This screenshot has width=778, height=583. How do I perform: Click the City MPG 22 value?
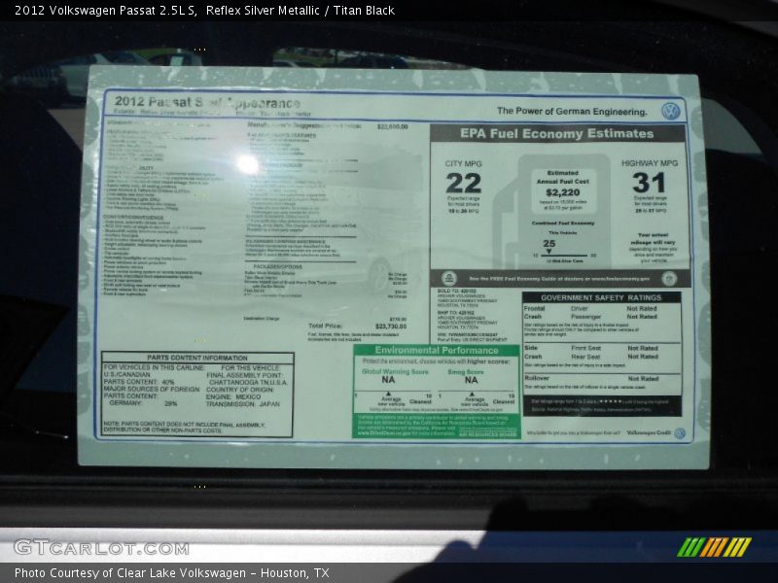click(463, 183)
